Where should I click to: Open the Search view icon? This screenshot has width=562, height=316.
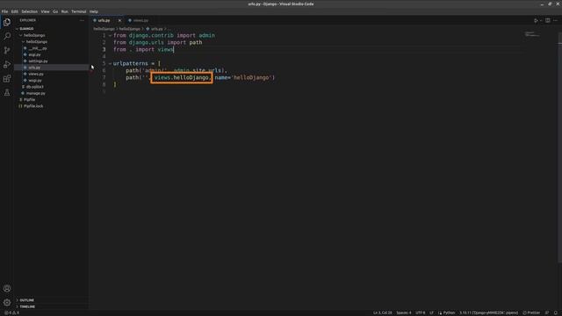pos(7,36)
